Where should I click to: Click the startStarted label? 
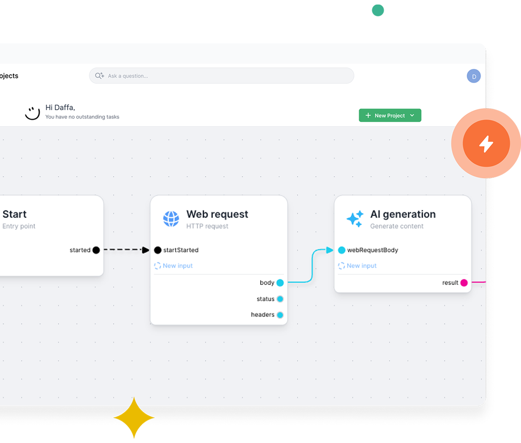pos(181,250)
